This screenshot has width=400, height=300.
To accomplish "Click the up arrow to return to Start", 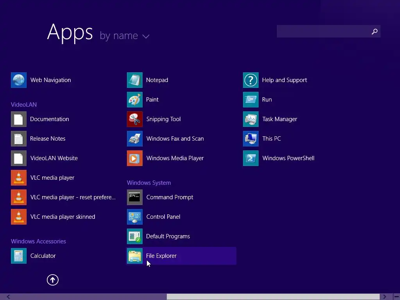I will coord(53,280).
